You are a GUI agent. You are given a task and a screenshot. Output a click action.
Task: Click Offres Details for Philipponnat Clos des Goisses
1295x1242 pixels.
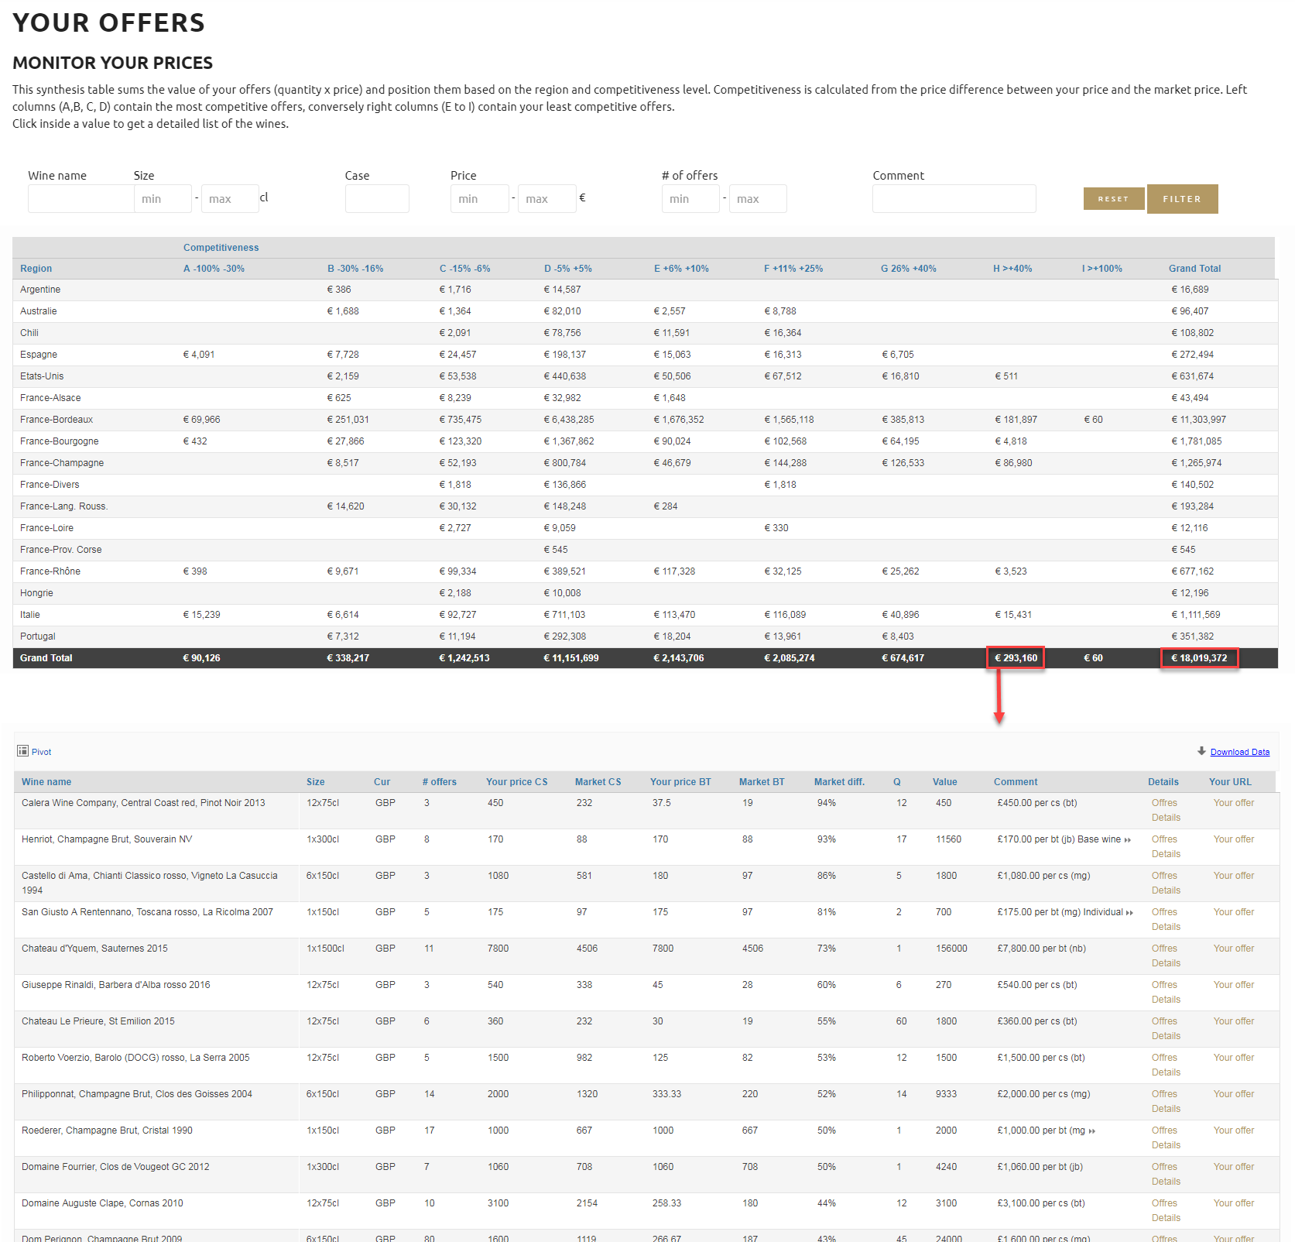click(1166, 1102)
